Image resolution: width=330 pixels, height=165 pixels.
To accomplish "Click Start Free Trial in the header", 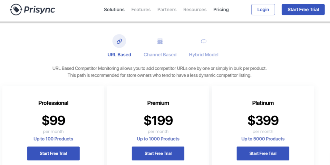I will click(303, 10).
